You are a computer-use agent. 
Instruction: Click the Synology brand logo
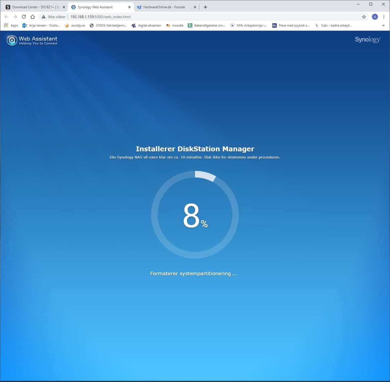point(368,40)
